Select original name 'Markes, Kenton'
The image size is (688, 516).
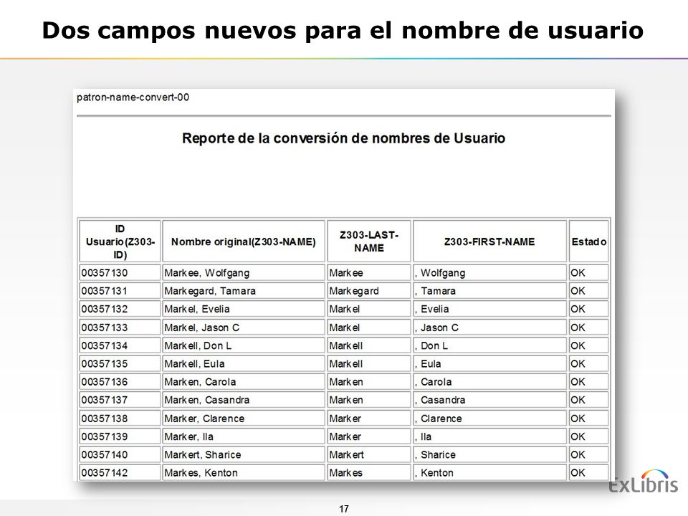244,472
